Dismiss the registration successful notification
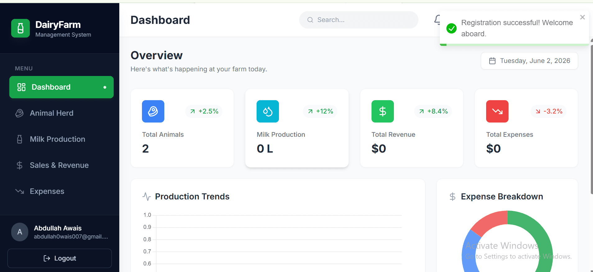The image size is (593, 272). pyautogui.click(x=582, y=17)
